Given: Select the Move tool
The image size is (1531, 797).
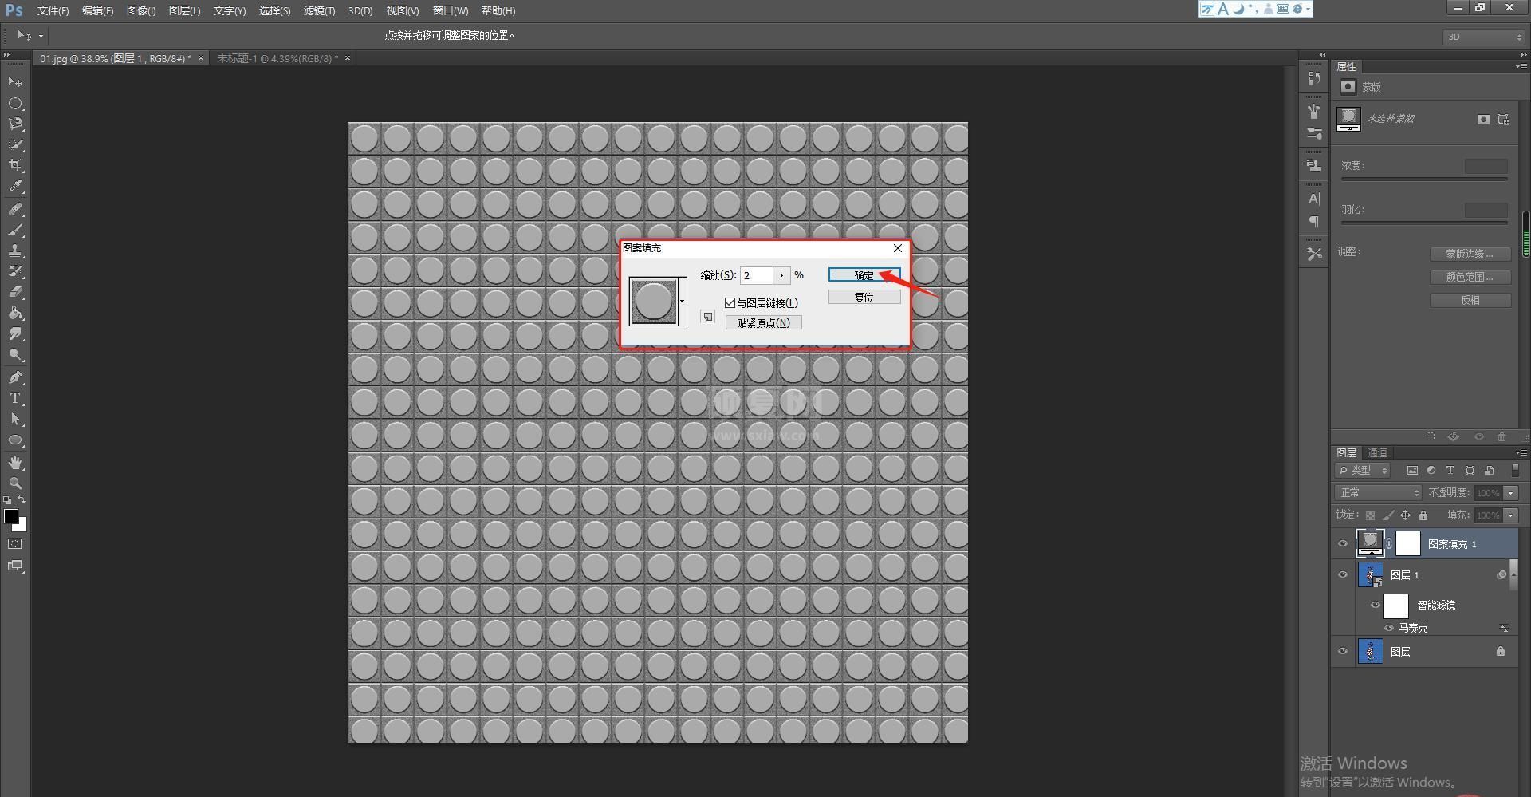Looking at the screenshot, I should pyautogui.click(x=15, y=82).
